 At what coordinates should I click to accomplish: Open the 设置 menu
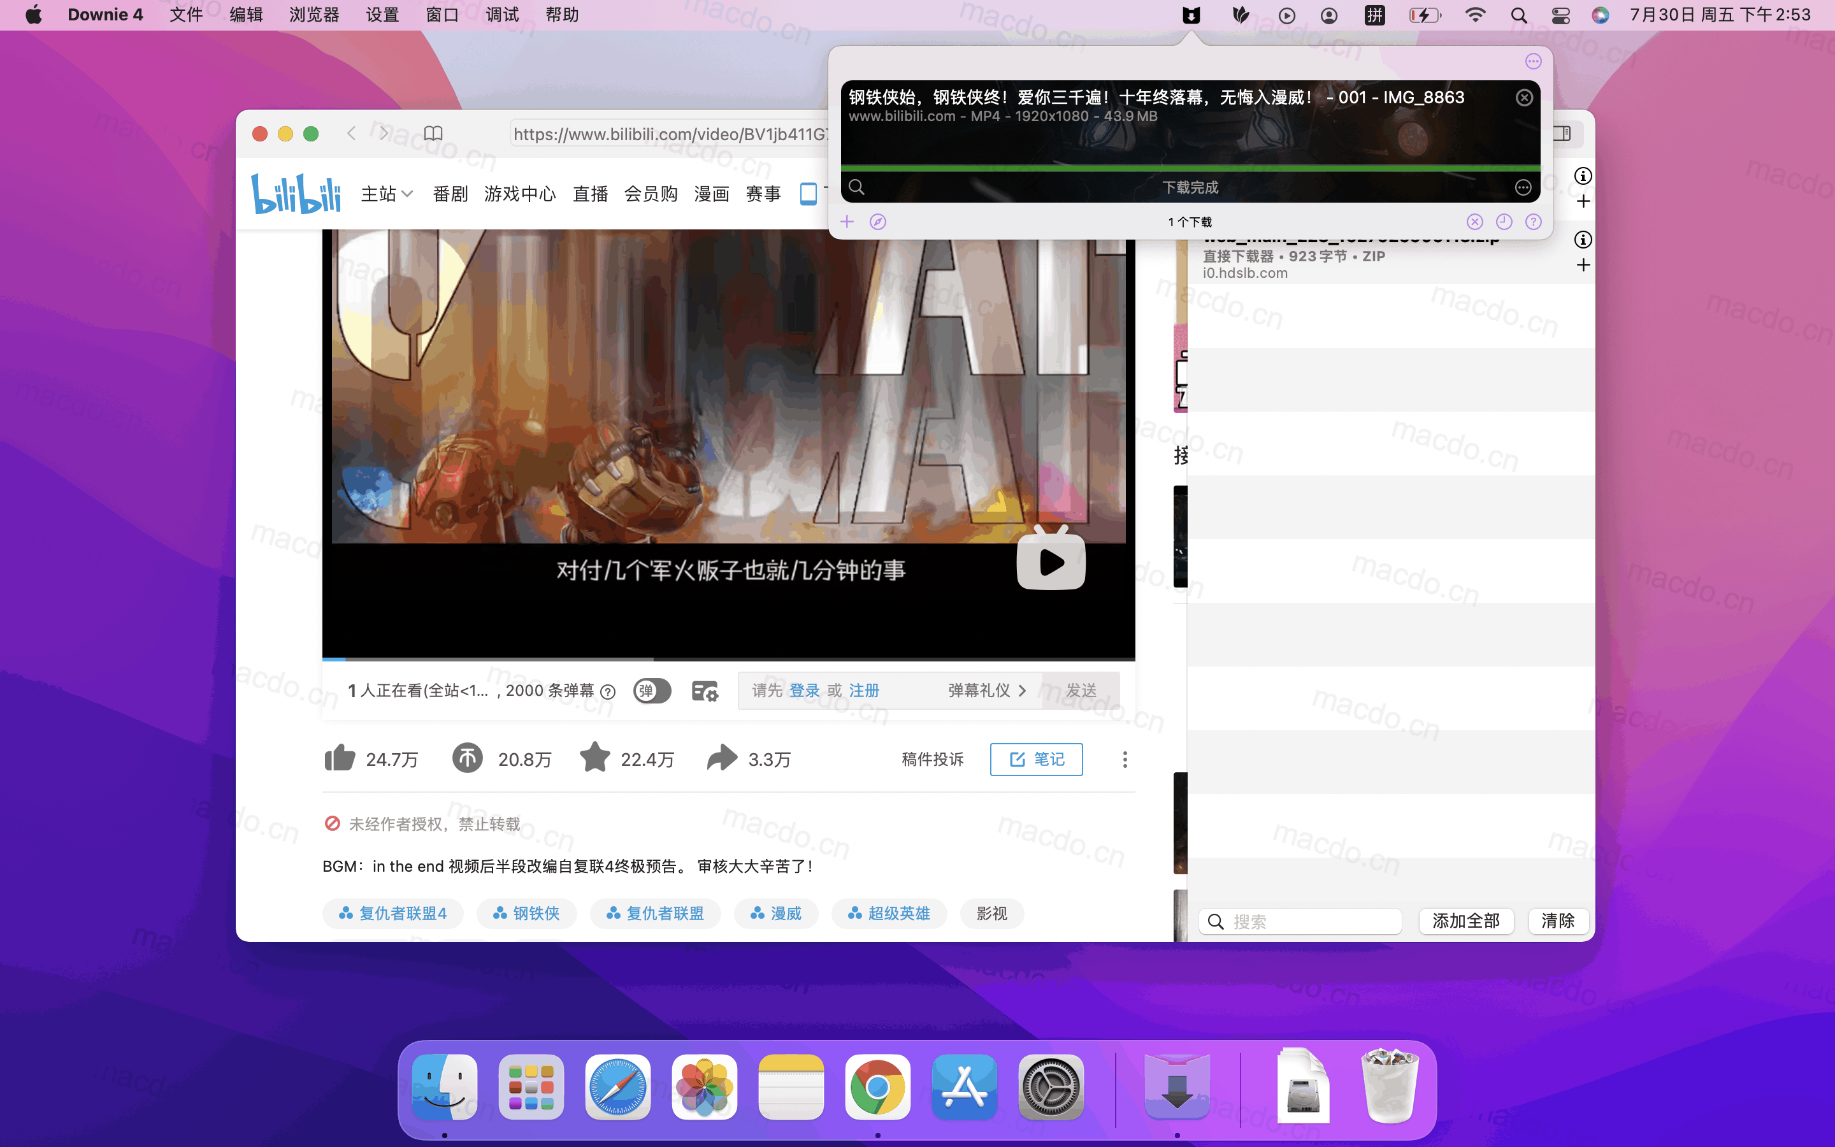coord(382,15)
